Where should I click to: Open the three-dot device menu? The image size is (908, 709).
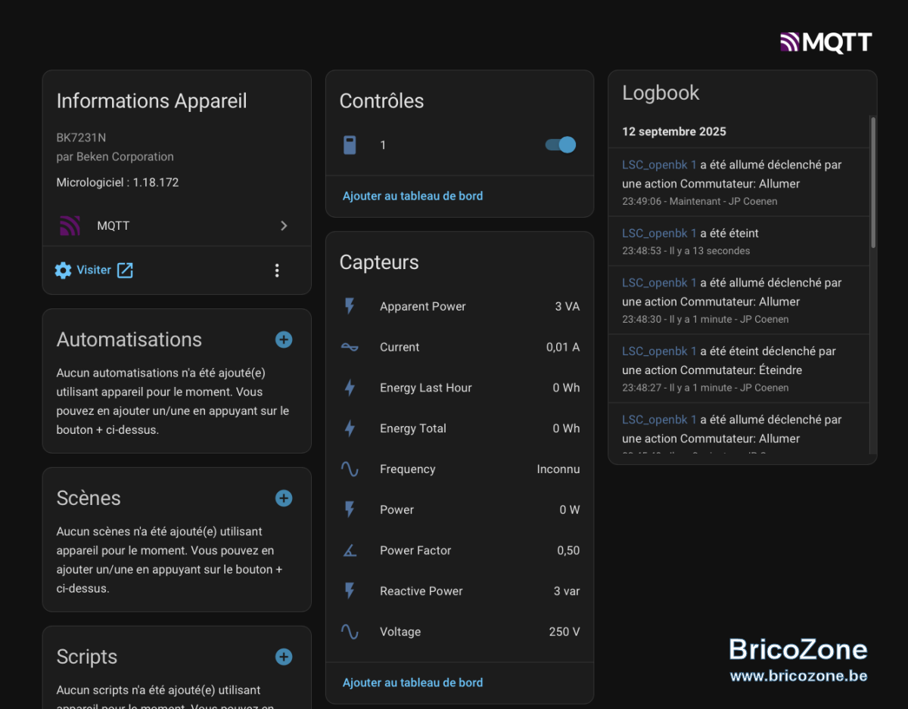point(277,270)
